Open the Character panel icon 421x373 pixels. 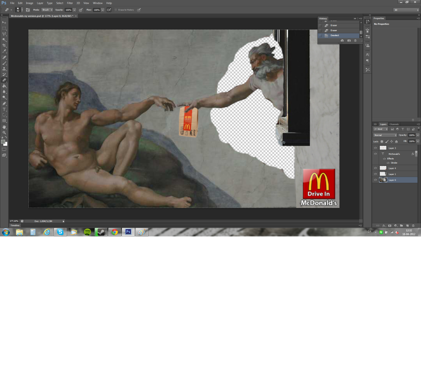pos(368,54)
